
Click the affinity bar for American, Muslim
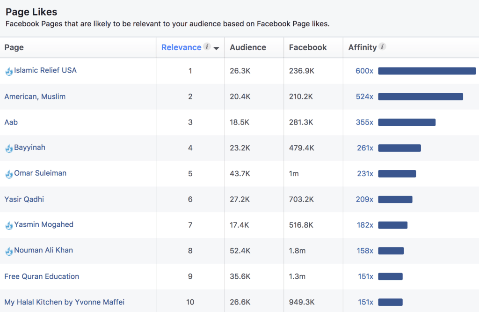420,96
